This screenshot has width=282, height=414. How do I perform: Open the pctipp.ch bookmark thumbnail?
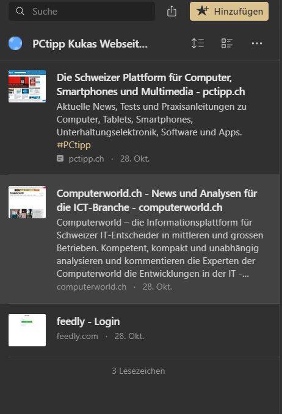tap(27, 86)
